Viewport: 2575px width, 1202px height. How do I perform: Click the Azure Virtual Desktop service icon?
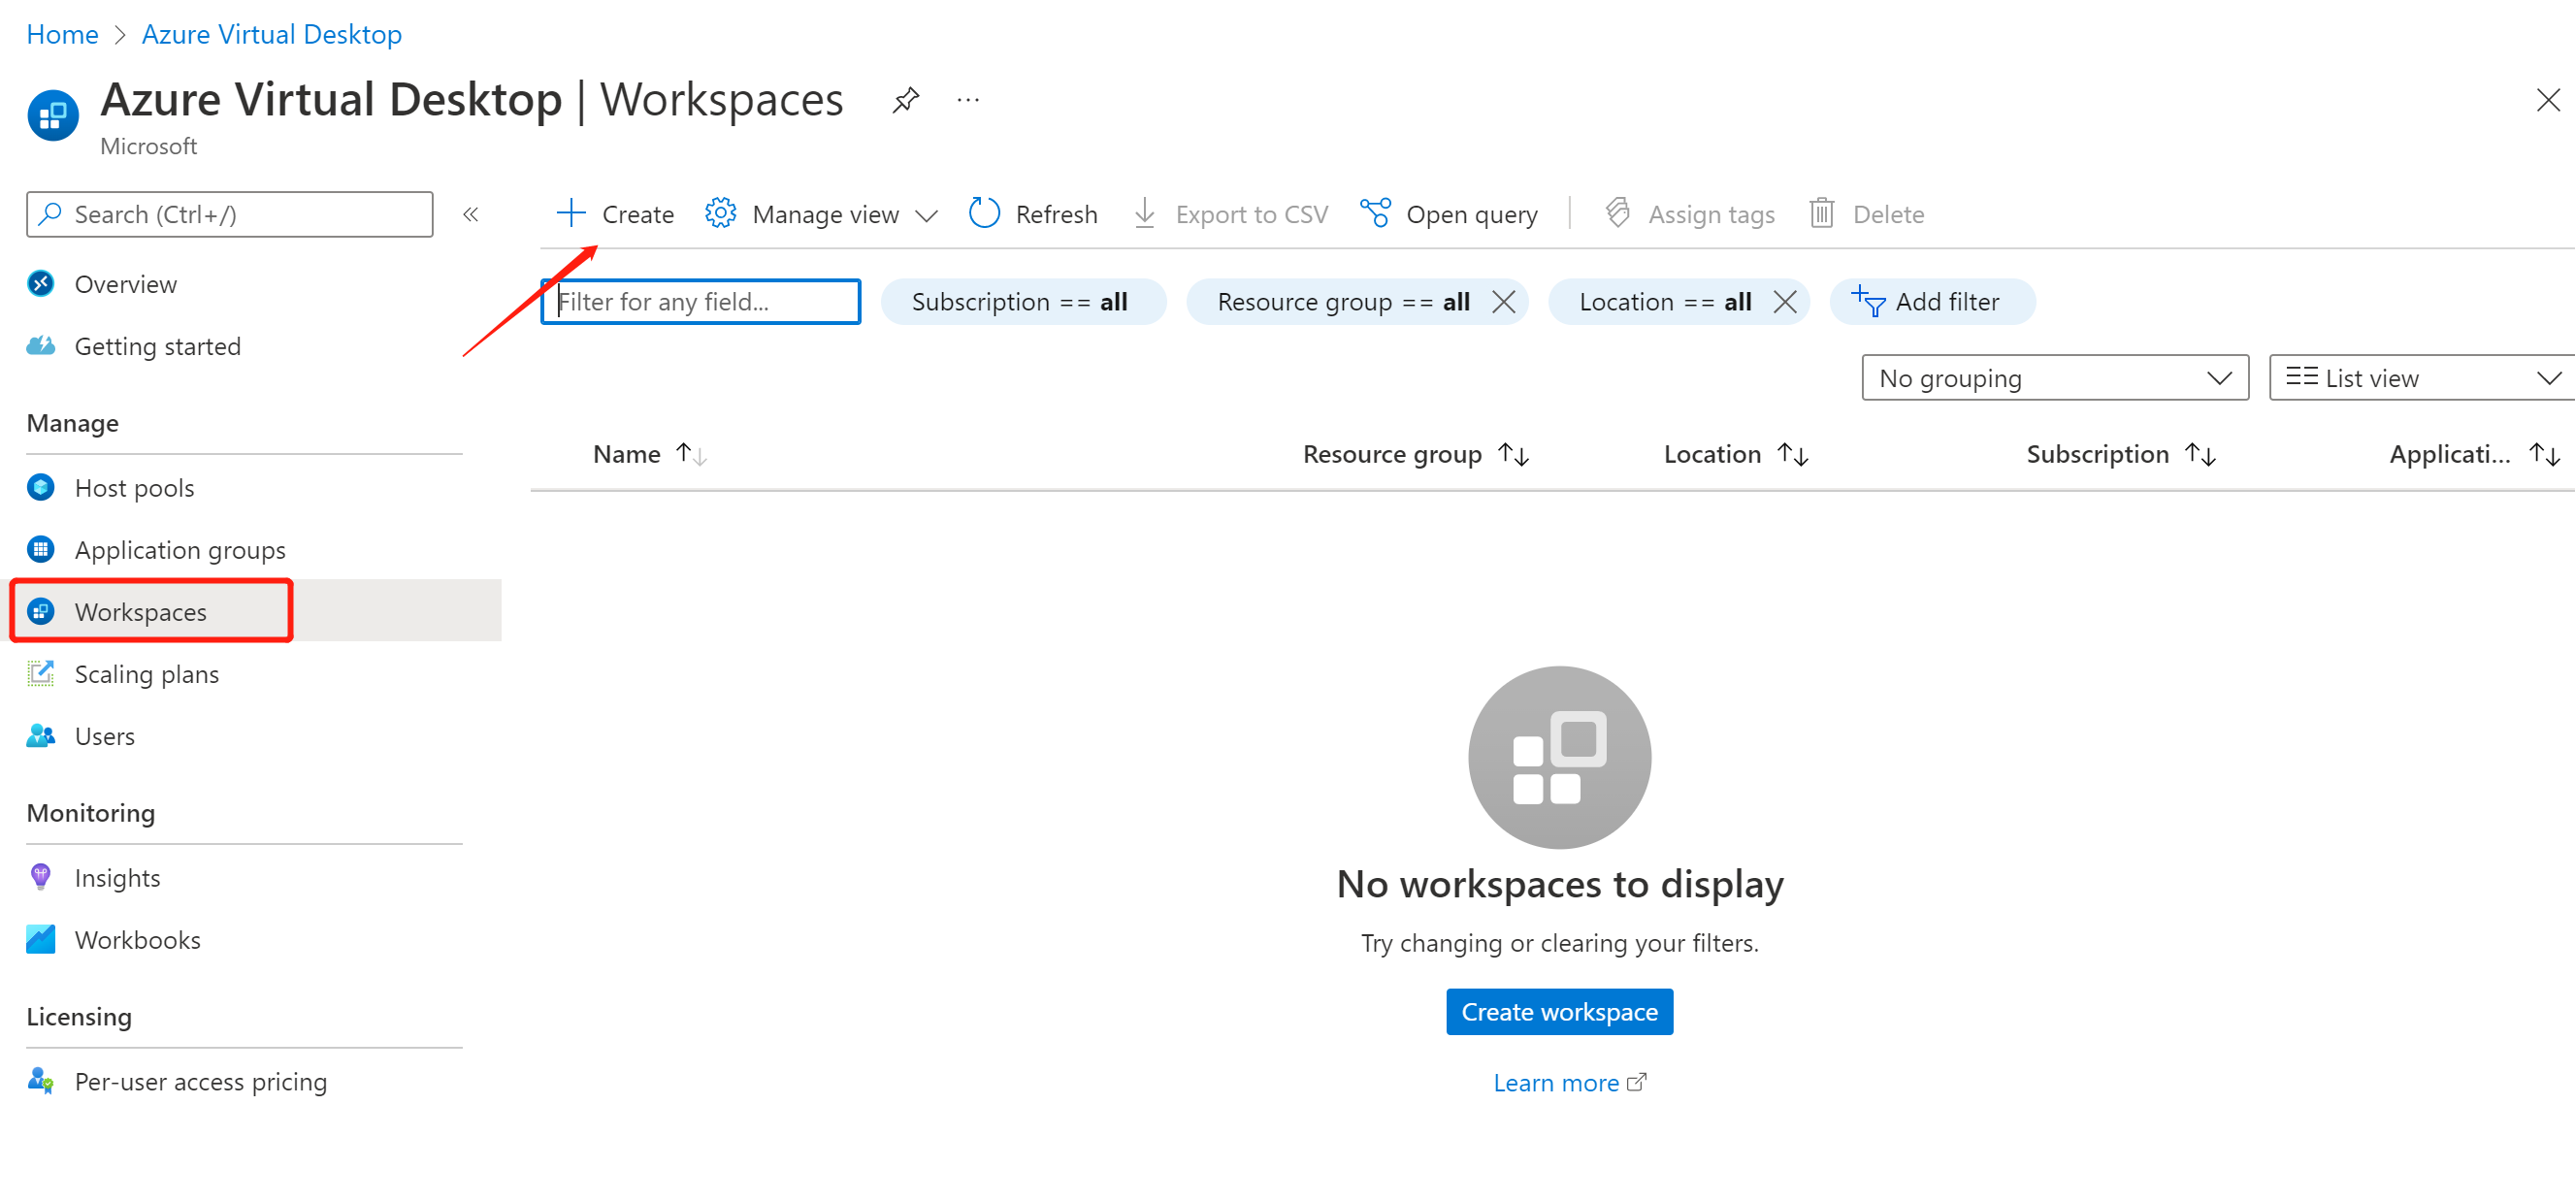(x=53, y=115)
